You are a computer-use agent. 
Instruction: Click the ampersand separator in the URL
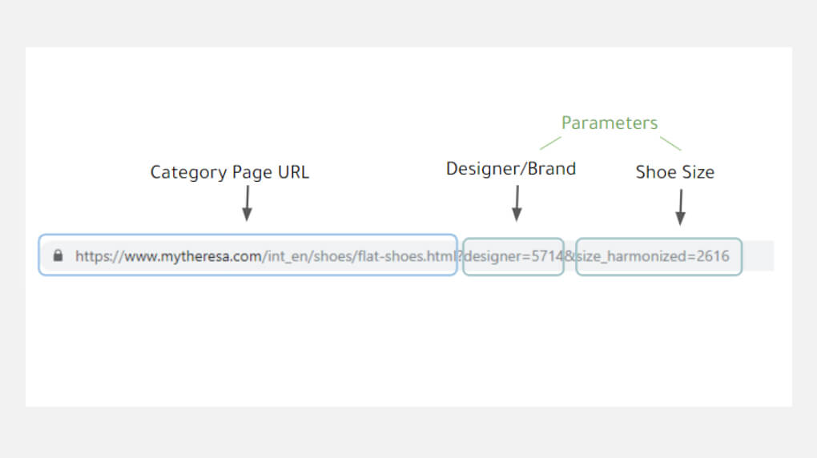pyautogui.click(x=569, y=256)
